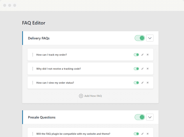Screen dimensions: 184x137
Task: Disable the Presale Questions group toggle
Action: (x=140, y=117)
